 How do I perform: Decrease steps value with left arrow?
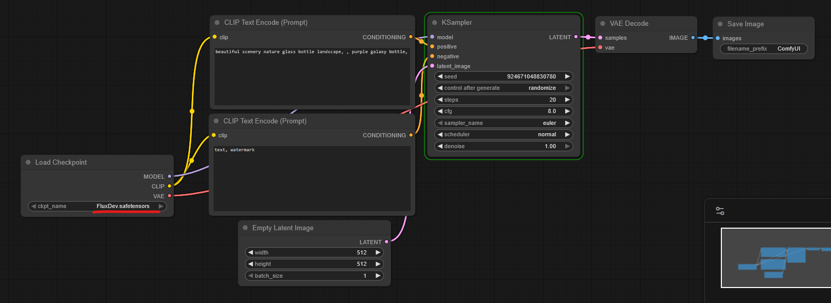tap(440, 100)
